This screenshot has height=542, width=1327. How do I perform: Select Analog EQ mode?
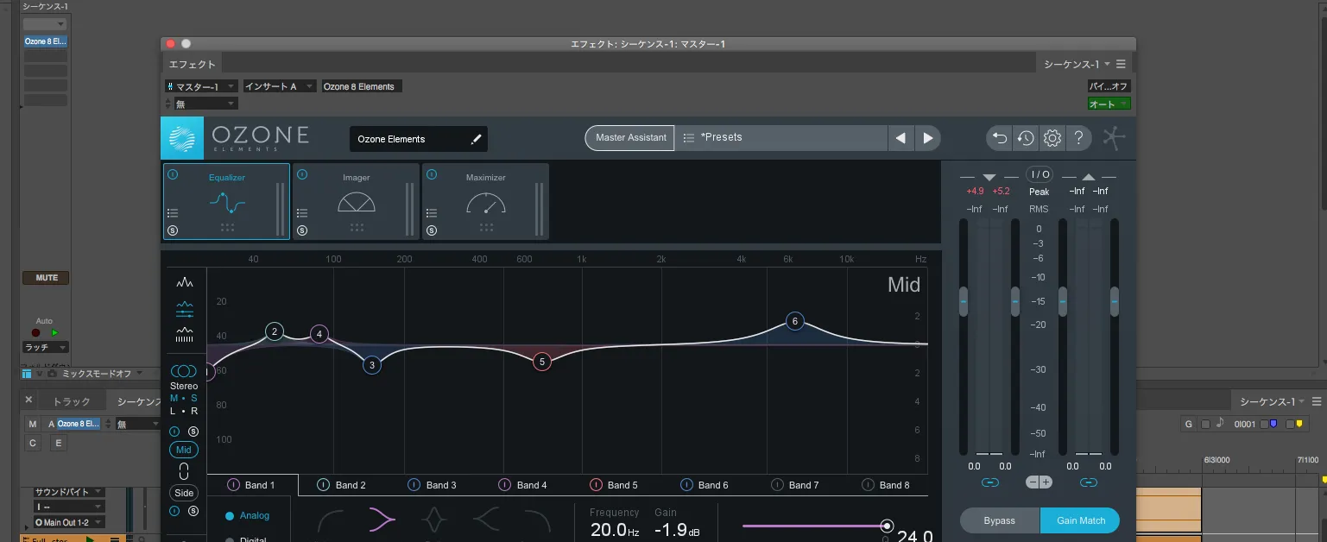point(247,515)
